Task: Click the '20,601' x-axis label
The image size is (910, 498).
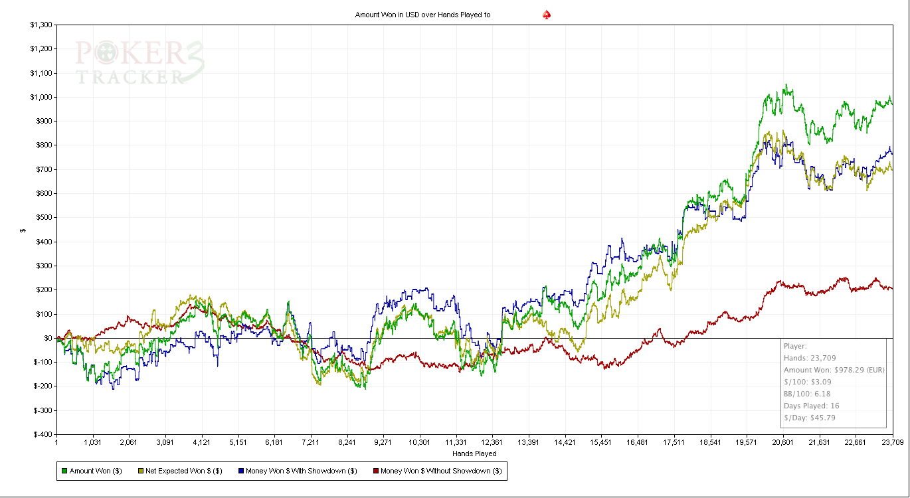Action: coord(782,442)
